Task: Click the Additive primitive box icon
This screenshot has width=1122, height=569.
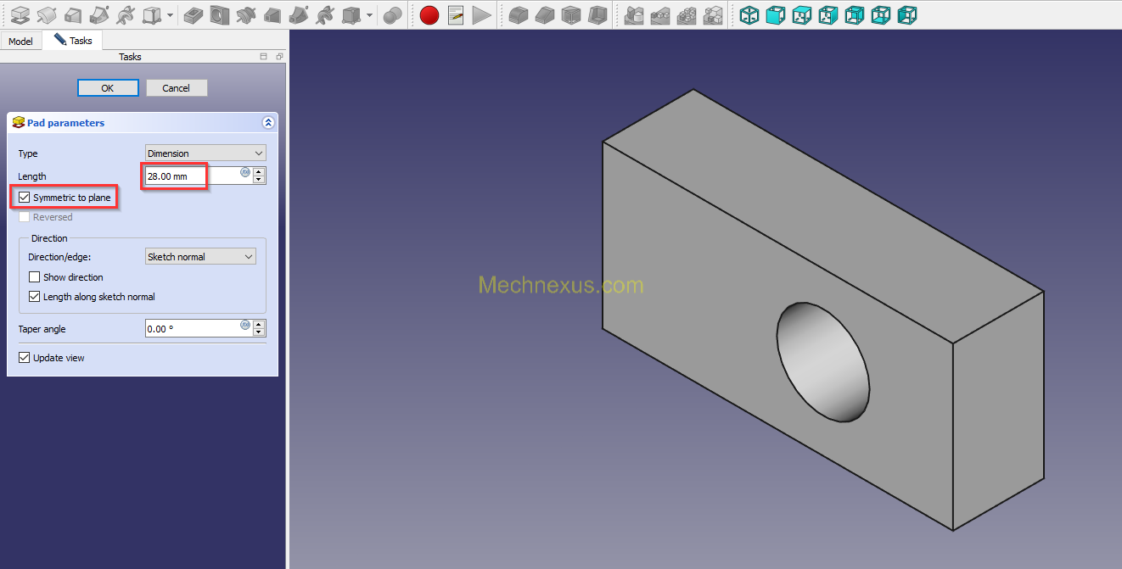Action: click(x=152, y=14)
